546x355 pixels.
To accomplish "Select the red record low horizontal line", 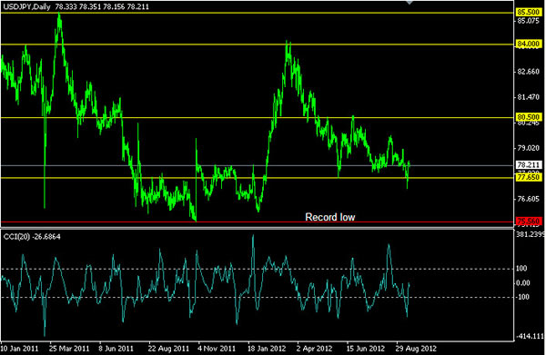I will pyautogui.click(x=257, y=222).
